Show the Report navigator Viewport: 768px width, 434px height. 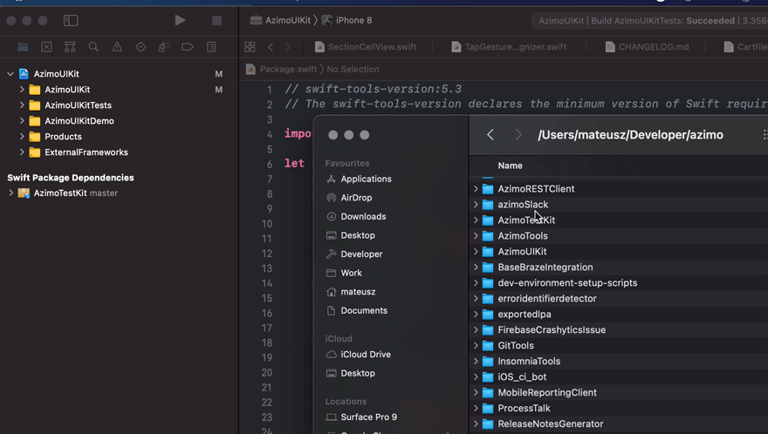click(211, 47)
